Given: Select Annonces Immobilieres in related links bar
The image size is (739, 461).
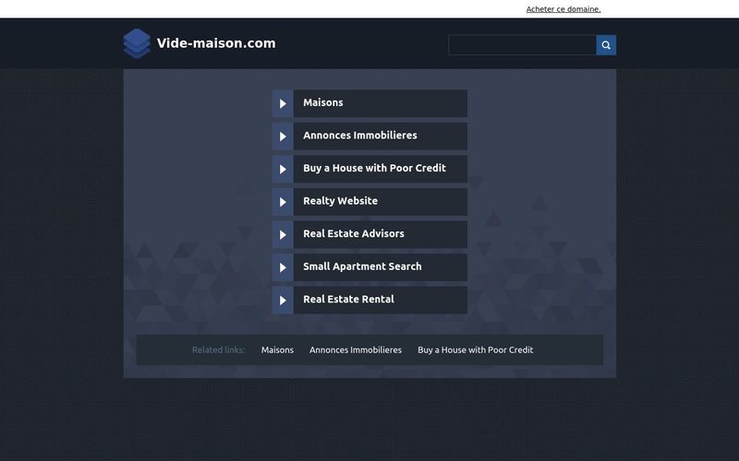Looking at the screenshot, I should [356, 350].
